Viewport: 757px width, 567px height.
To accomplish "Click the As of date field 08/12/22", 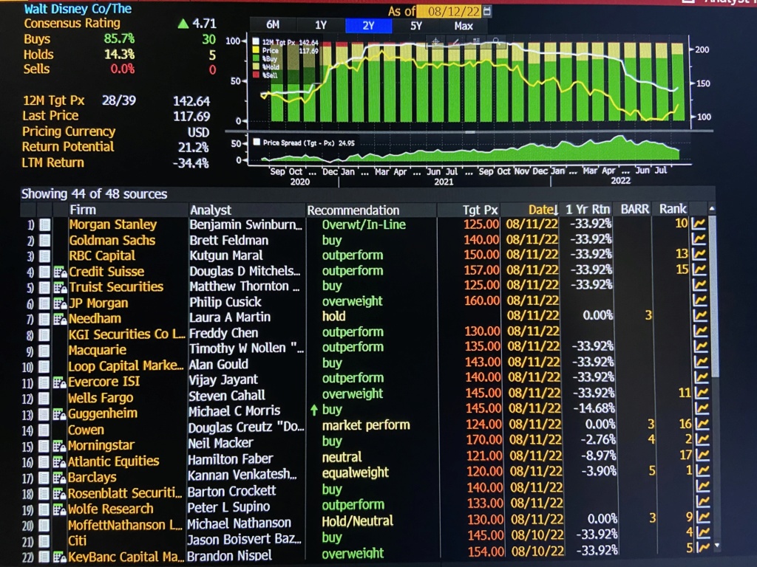I will [x=449, y=11].
